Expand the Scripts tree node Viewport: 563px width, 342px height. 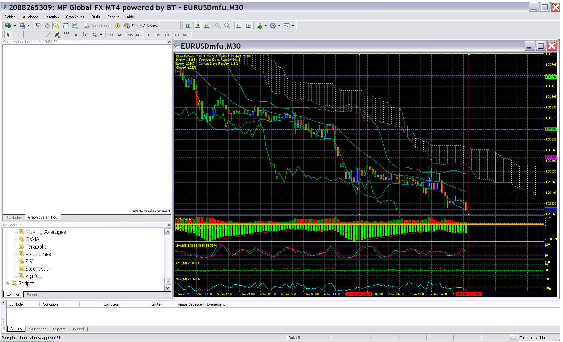(7, 284)
